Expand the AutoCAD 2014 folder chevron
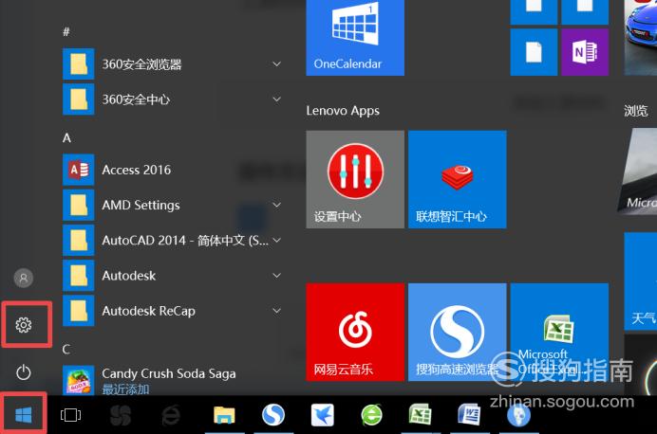 pyautogui.click(x=276, y=241)
